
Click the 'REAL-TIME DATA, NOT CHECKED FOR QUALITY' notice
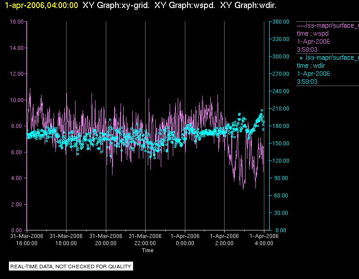(x=71, y=267)
